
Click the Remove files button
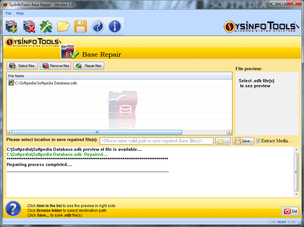55,66
